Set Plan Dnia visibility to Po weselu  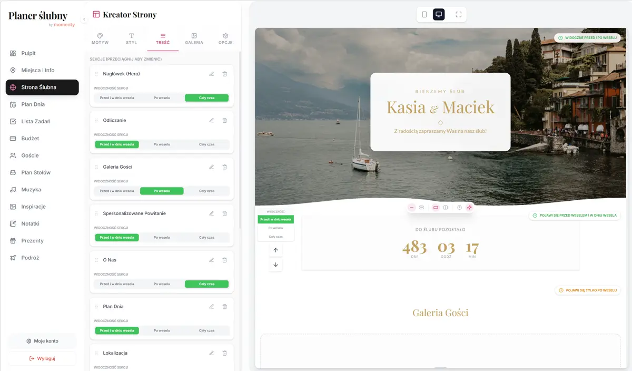coord(162,331)
